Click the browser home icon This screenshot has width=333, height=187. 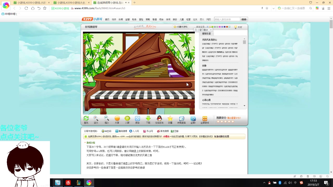click(33, 8)
